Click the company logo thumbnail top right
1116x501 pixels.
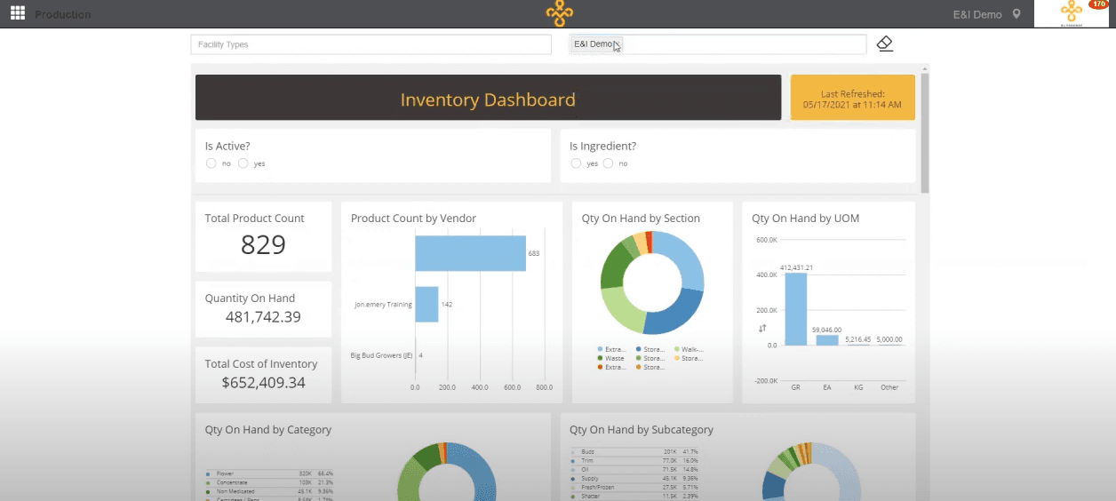pyautogui.click(x=1071, y=13)
